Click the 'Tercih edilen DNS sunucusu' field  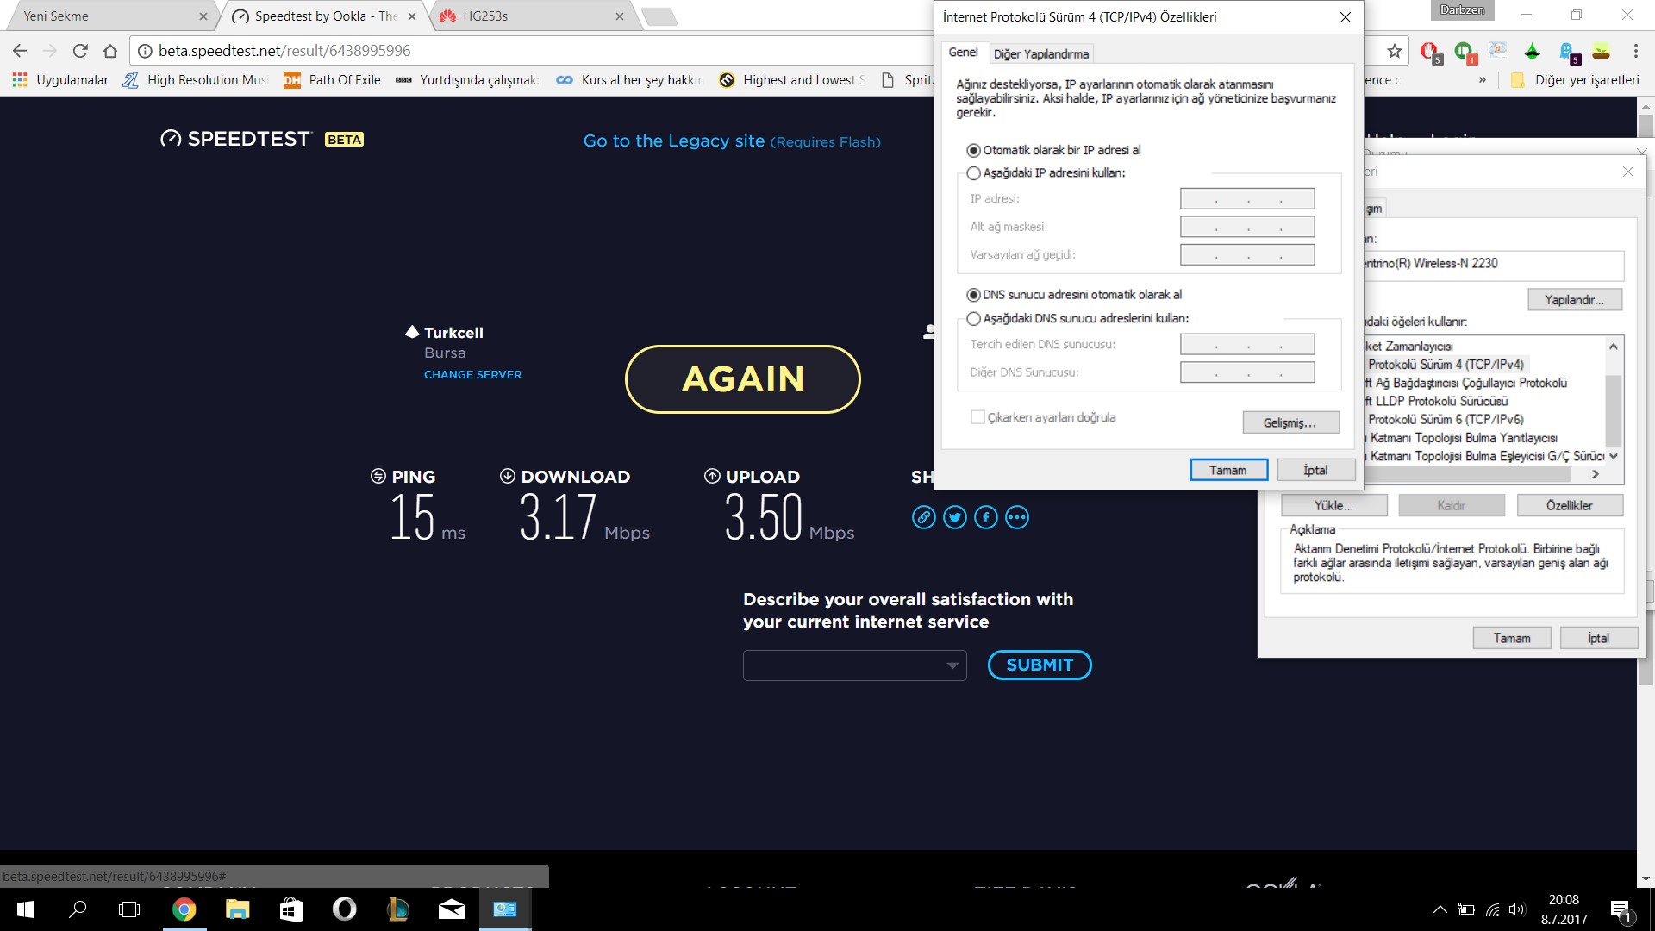click(1247, 345)
